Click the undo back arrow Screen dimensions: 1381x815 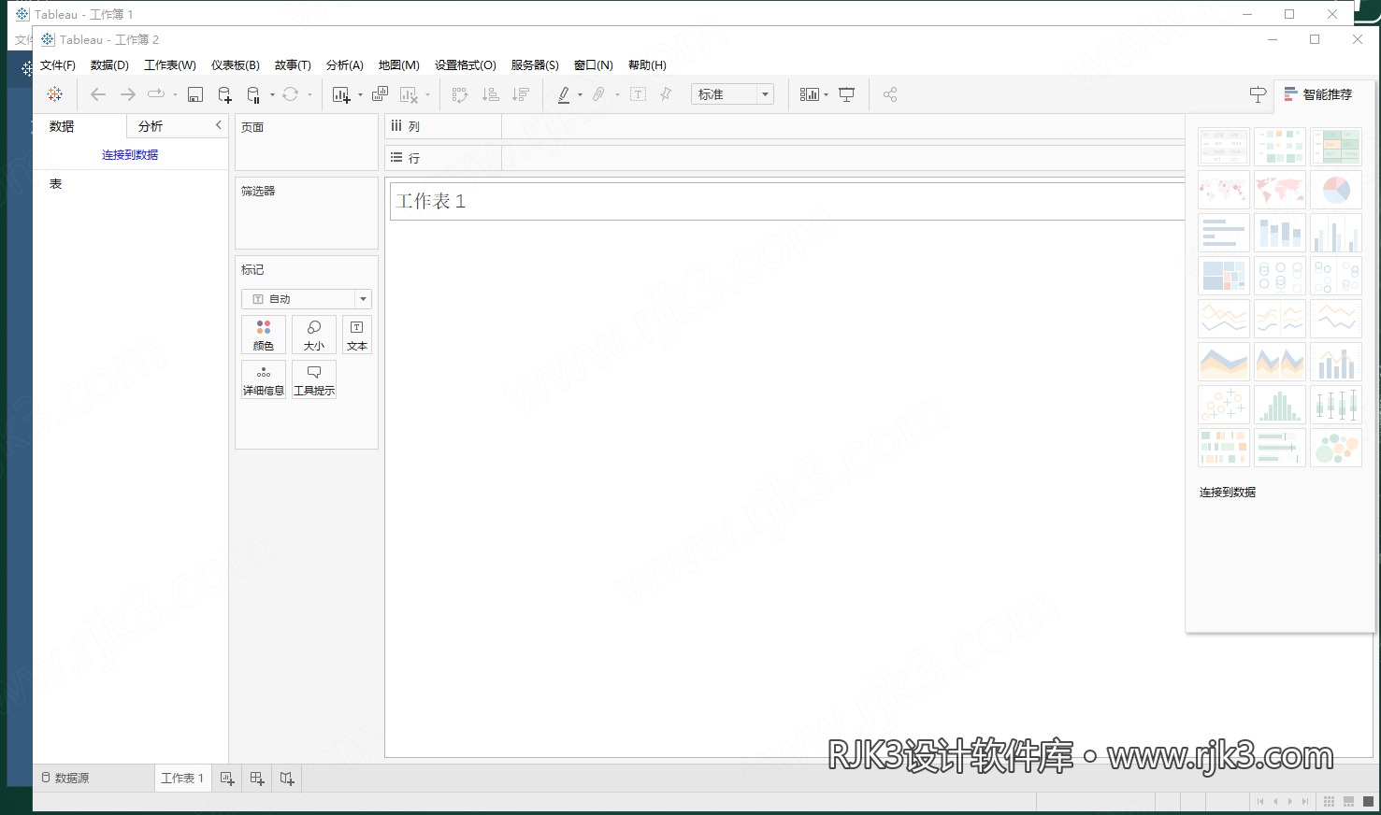tap(98, 94)
